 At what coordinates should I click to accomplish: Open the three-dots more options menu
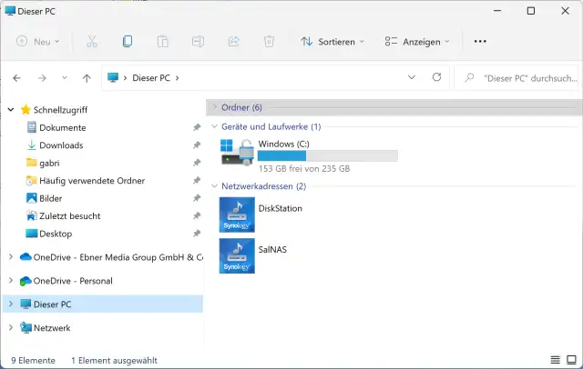(x=481, y=42)
